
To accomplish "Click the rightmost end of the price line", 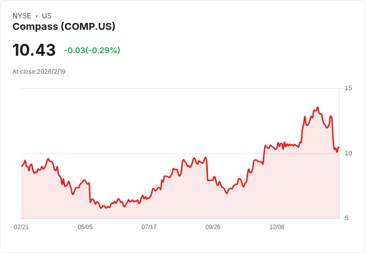I will [339, 147].
